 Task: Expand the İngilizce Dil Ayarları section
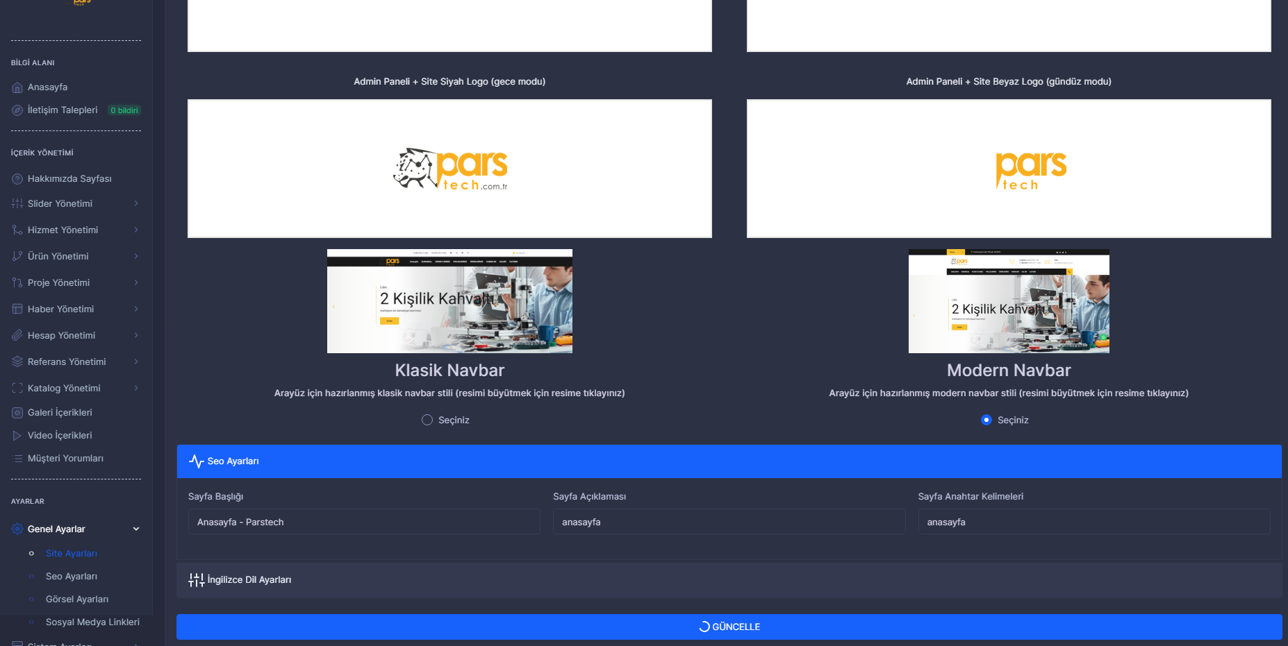[x=729, y=580]
